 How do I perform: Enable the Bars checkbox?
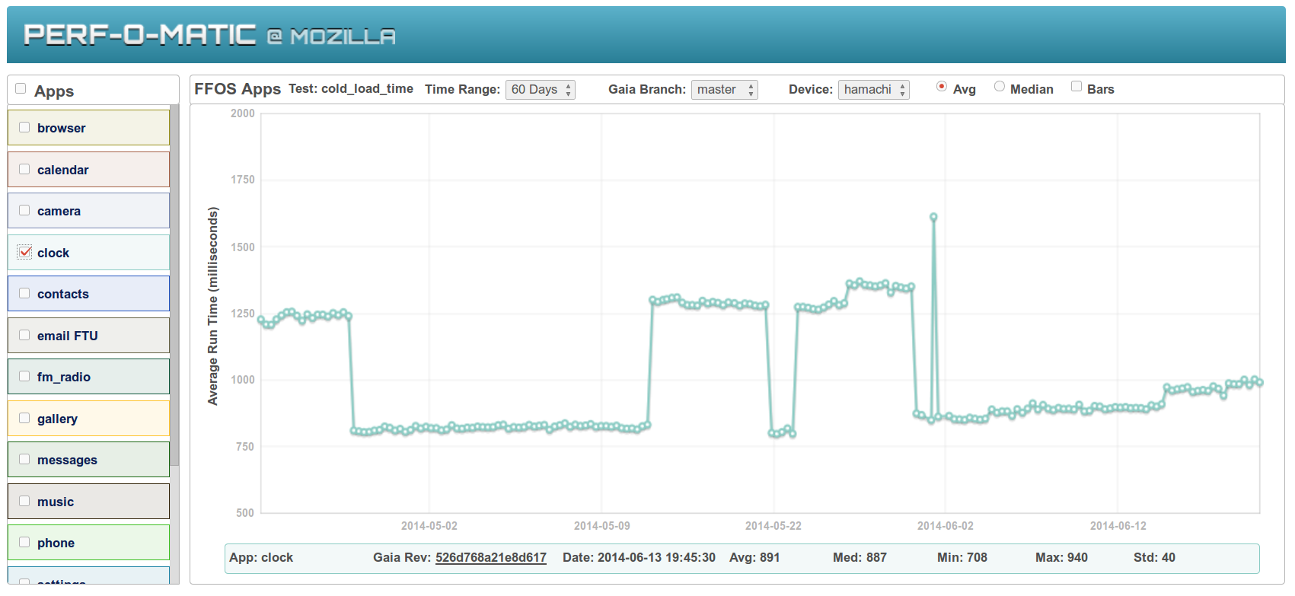pos(1077,86)
